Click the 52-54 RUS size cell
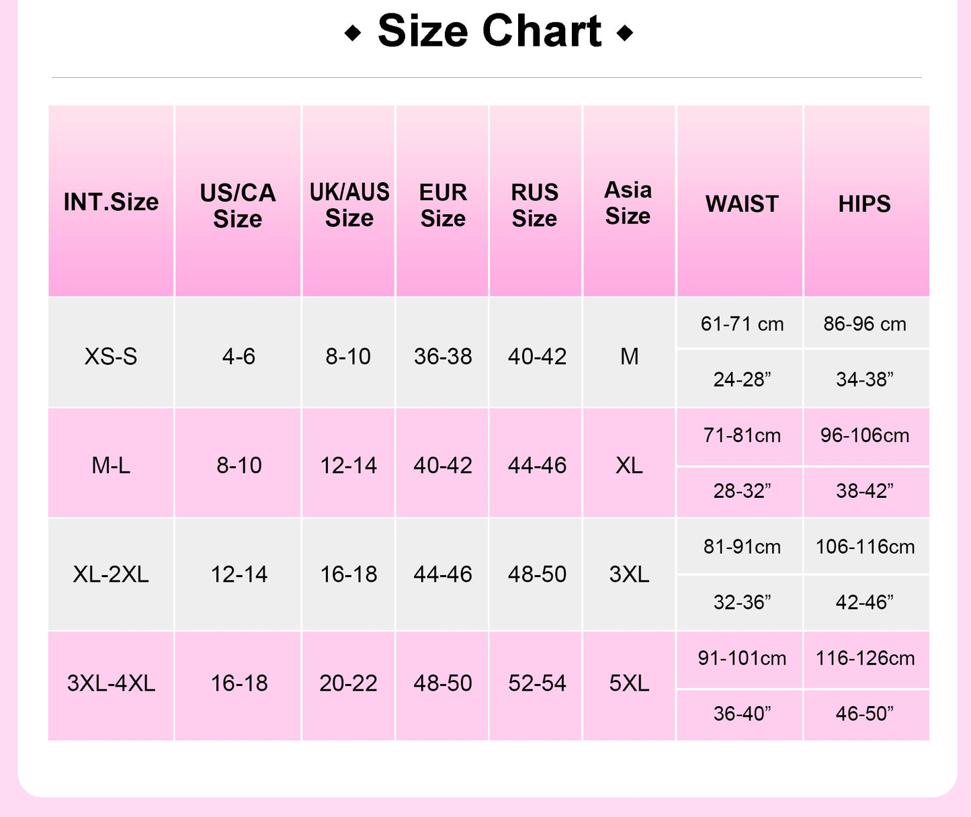 537,683
